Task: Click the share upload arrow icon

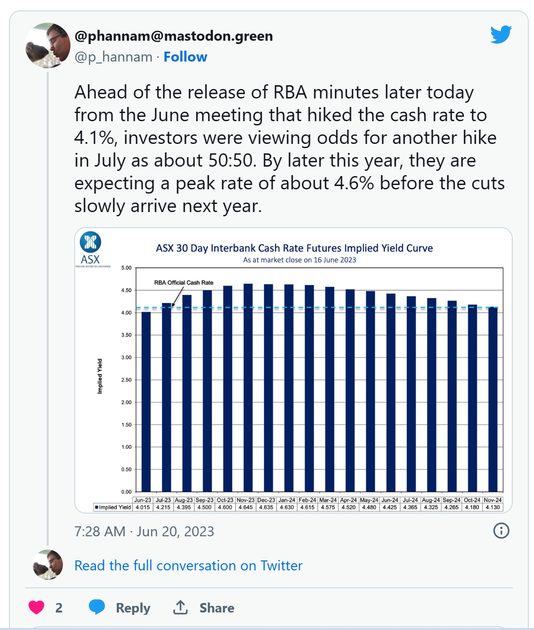Action: pos(181,607)
